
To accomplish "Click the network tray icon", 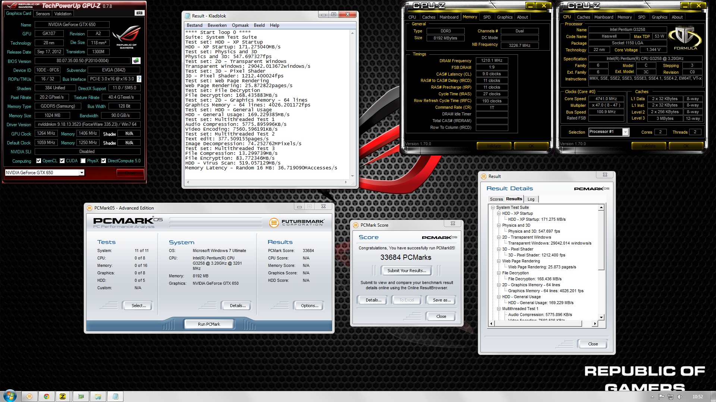I will [x=671, y=397].
